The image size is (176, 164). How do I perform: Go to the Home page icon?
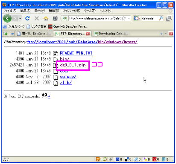46,18
